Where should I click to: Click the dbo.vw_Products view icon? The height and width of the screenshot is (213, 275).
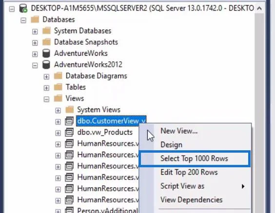point(69,132)
